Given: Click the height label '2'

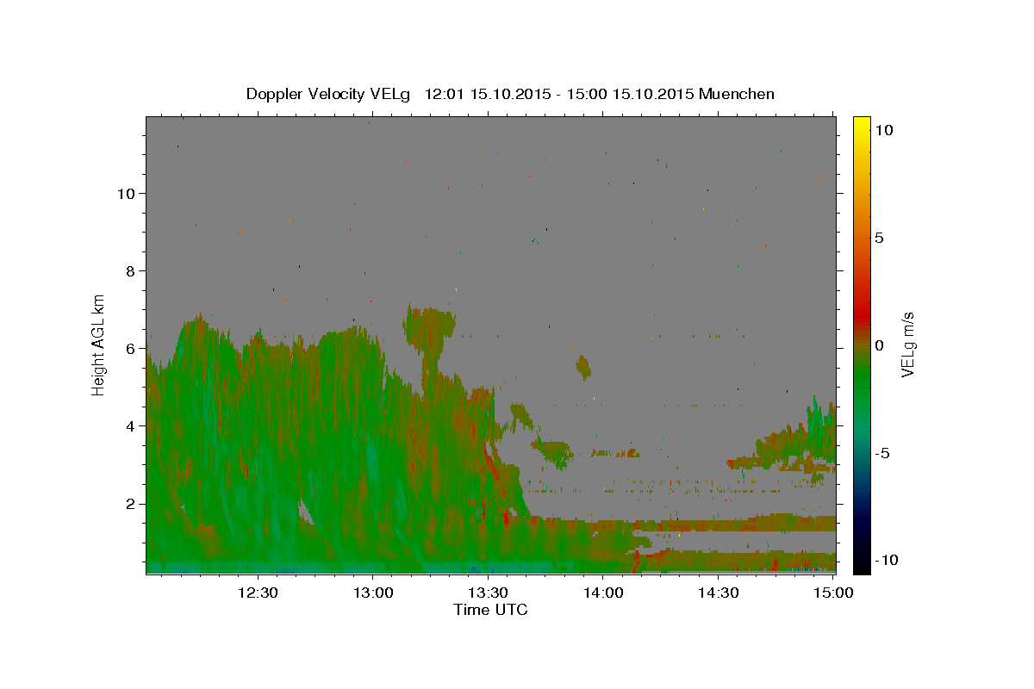Looking at the screenshot, I should coord(128,503).
